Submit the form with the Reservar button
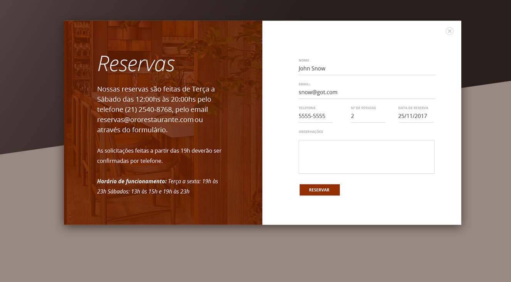The width and height of the screenshot is (511, 282). click(x=319, y=190)
